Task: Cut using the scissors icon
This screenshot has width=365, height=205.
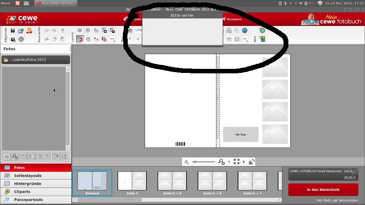Action: (47, 39)
